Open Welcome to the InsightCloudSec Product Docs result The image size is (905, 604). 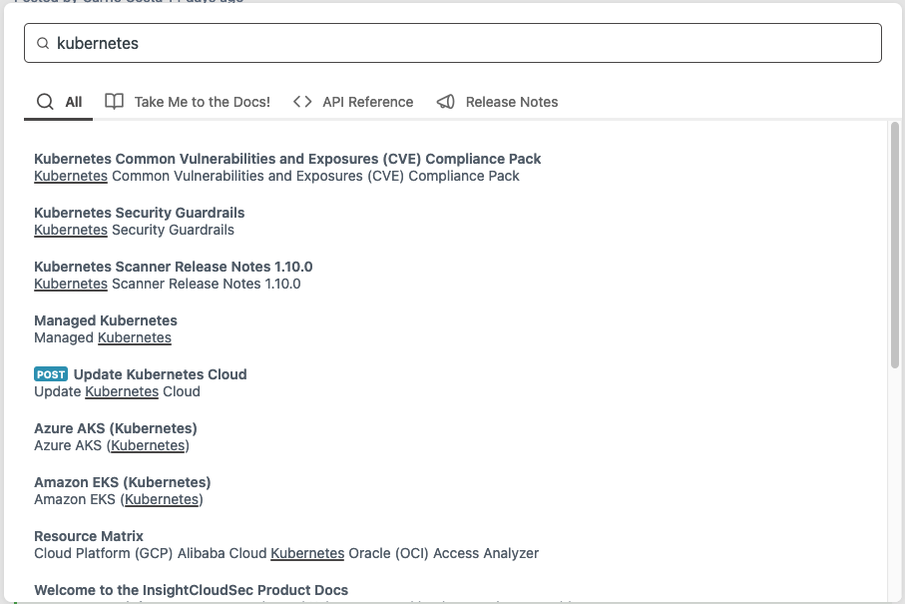191,590
